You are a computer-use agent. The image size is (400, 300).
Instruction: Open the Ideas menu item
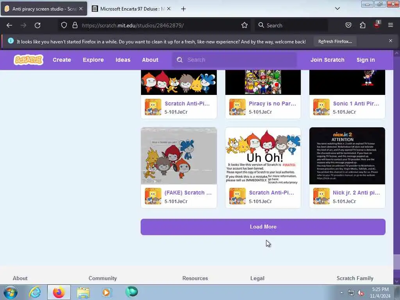tap(123, 60)
